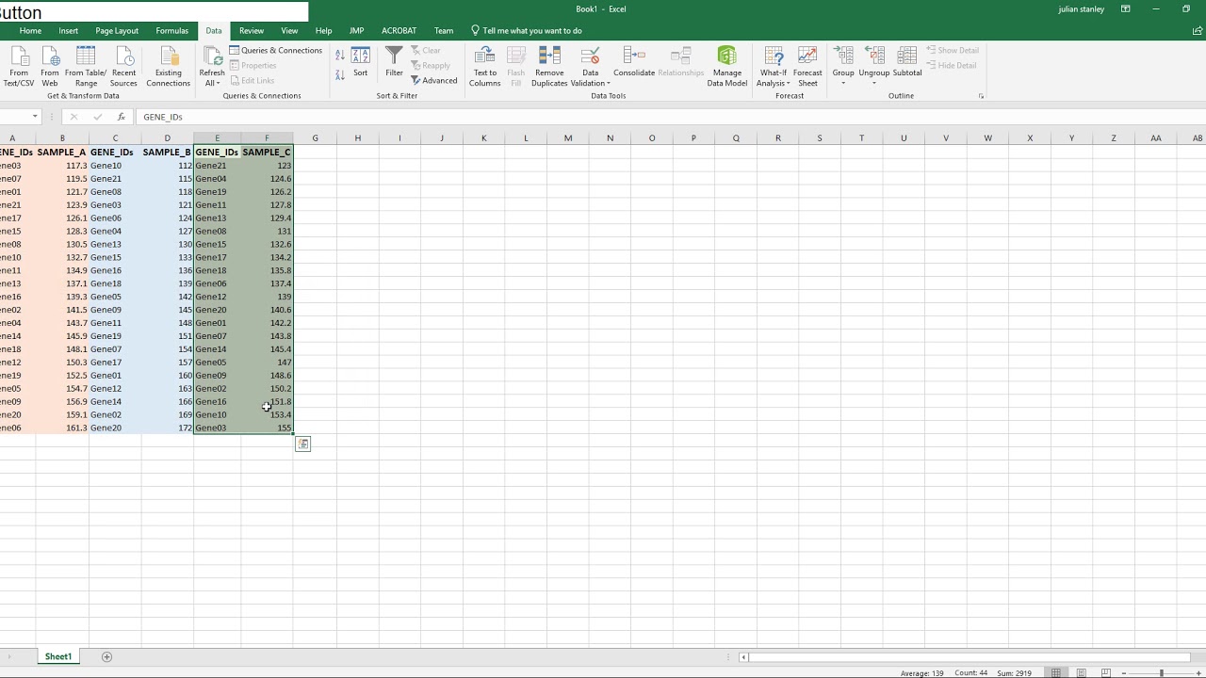Screen dimensions: 1206x678
Task: Open the Formulas tab
Action: click(x=172, y=30)
